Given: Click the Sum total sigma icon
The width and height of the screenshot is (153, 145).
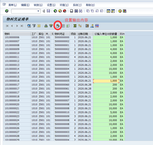Looking at the screenshot, I should pos(75,26).
